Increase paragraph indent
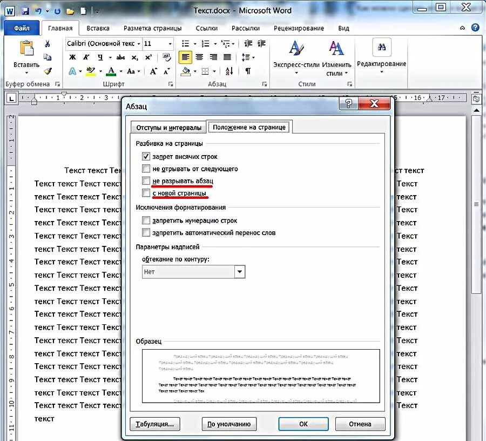This screenshot has height=441, width=486. point(261,43)
